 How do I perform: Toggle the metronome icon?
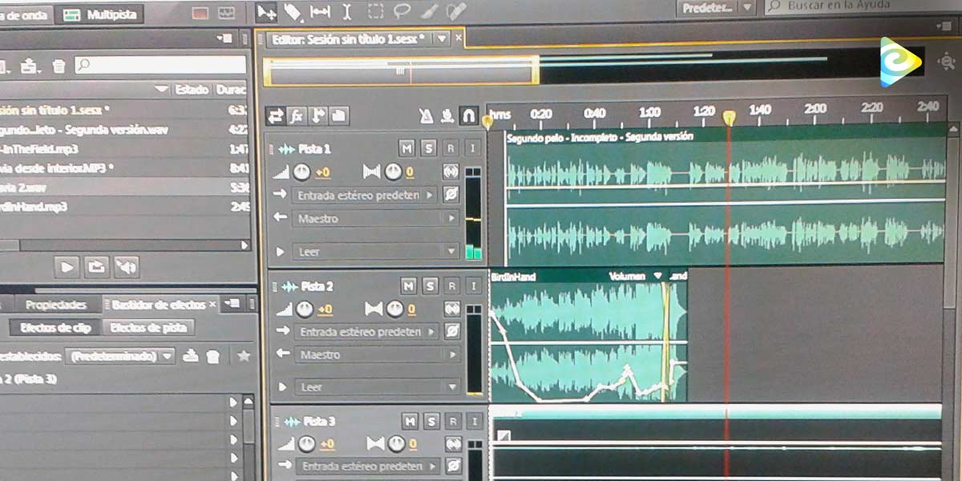click(426, 116)
